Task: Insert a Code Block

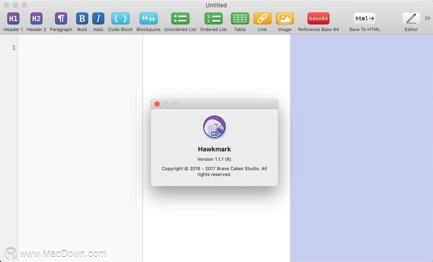Action: pos(120,19)
